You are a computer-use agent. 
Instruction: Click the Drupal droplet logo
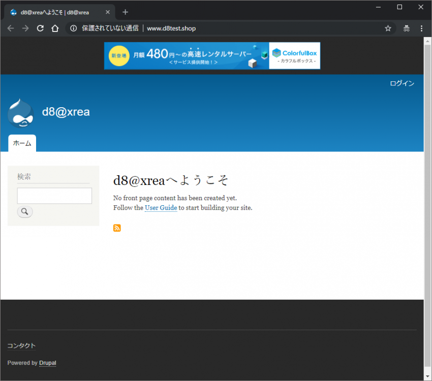click(x=21, y=112)
